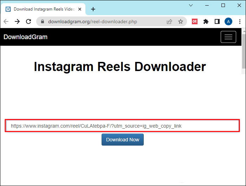This screenshot has width=246, height=186.
Task: Open a new tab with the plus button
Action: click(93, 9)
